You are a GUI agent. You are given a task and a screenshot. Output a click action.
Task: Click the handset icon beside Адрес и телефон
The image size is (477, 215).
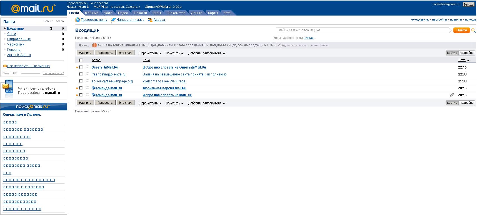coord(279,45)
